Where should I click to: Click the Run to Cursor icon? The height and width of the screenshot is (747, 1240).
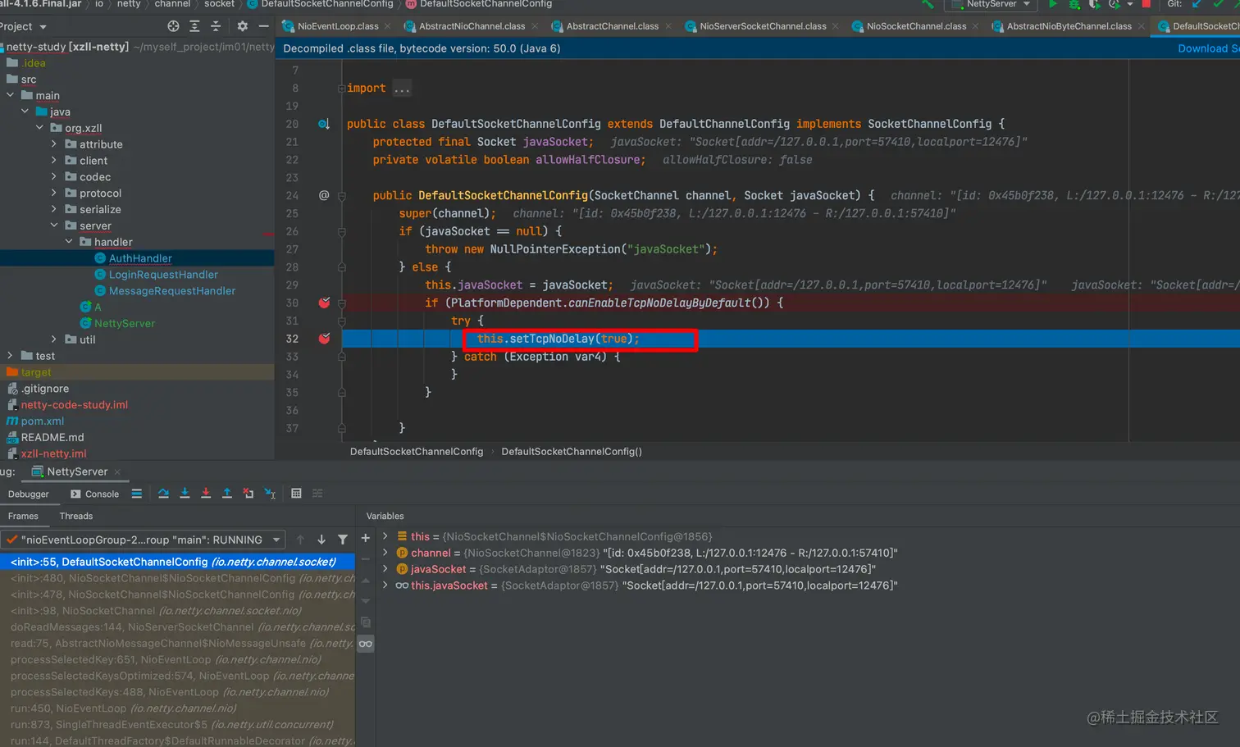[270, 494]
